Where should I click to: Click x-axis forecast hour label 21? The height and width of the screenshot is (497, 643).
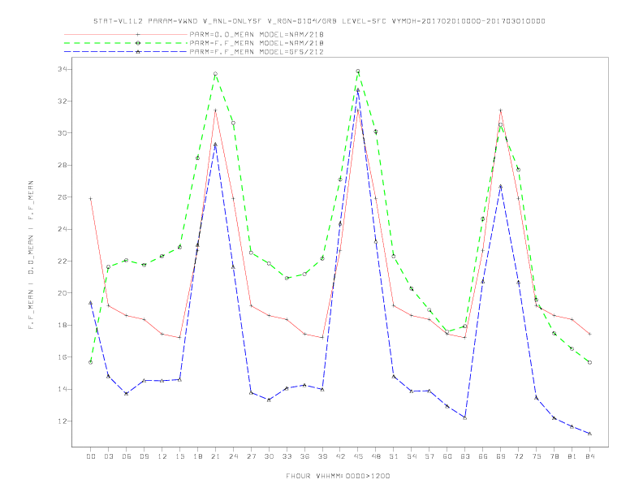point(215,456)
